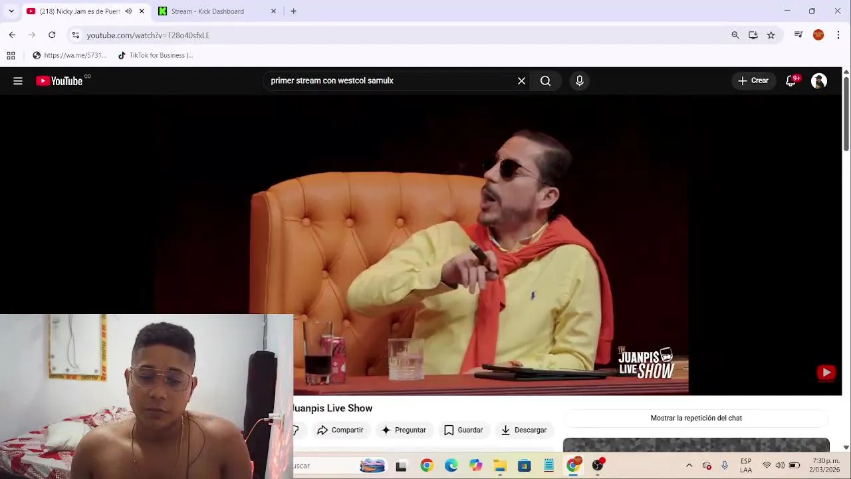851x479 pixels.
Task: Open the zoom magnifier in address bar
Action: [735, 35]
